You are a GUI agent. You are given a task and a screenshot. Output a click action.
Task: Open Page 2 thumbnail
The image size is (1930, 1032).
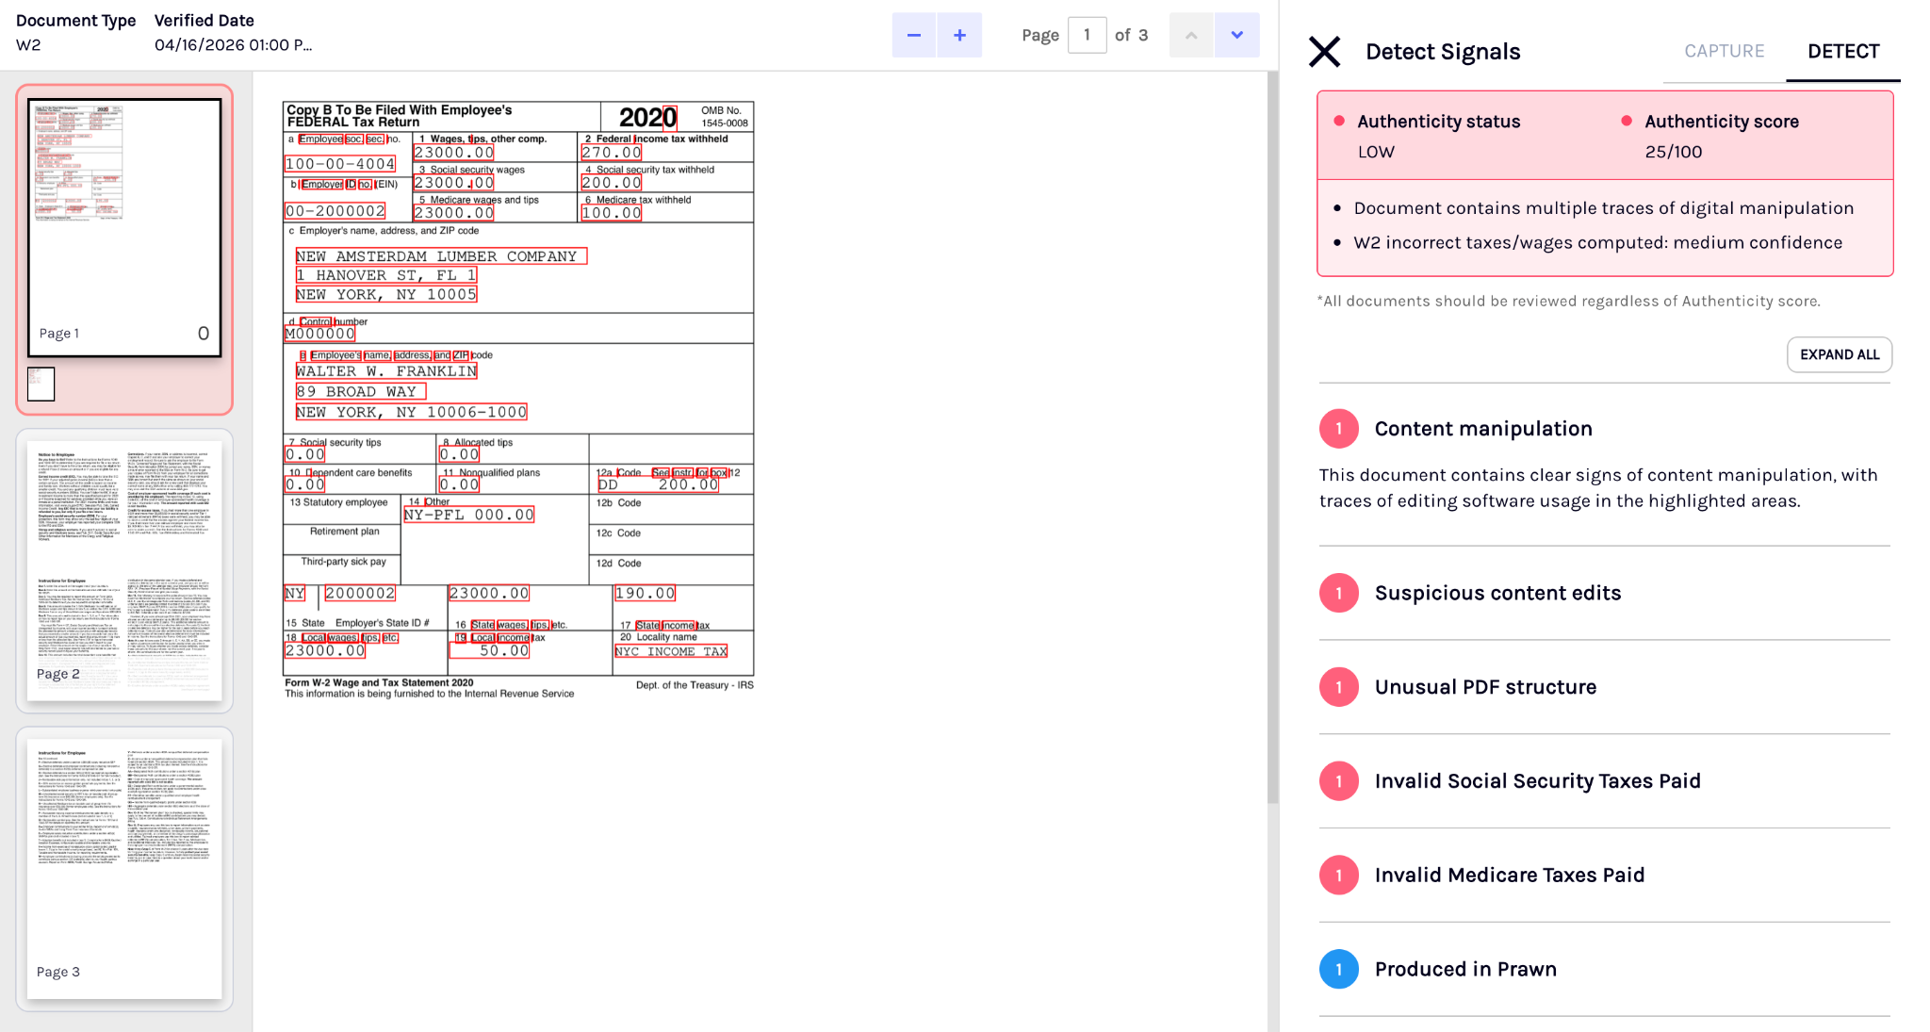[124, 570]
